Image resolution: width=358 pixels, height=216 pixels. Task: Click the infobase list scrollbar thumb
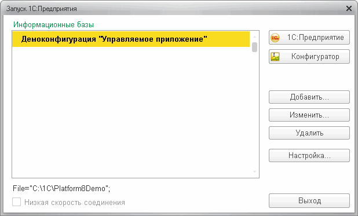click(254, 47)
